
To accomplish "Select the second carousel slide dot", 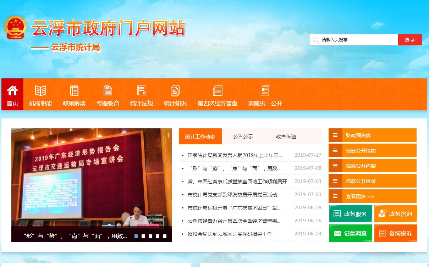I will [x=143, y=236].
